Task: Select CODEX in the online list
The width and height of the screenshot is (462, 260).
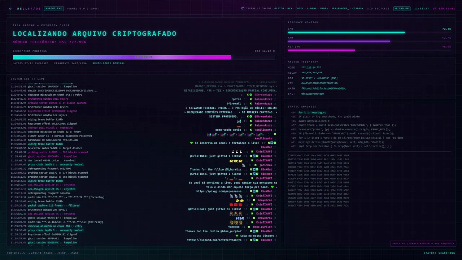Action: pos(300,8)
